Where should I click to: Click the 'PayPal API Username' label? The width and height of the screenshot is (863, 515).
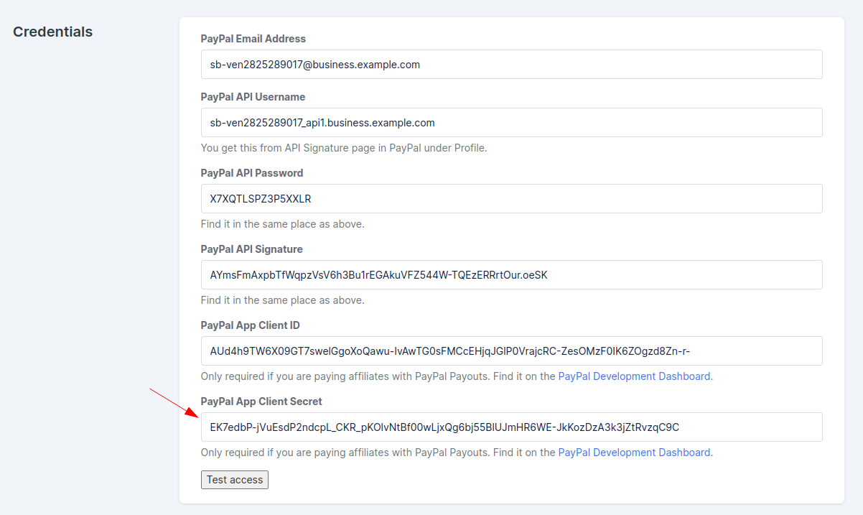pos(253,97)
